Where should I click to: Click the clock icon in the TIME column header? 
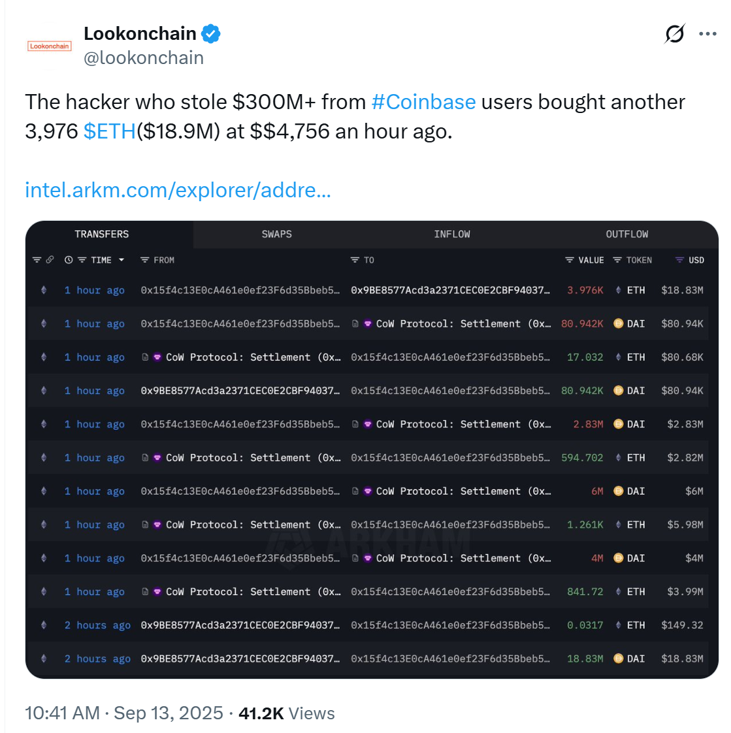coord(67,260)
